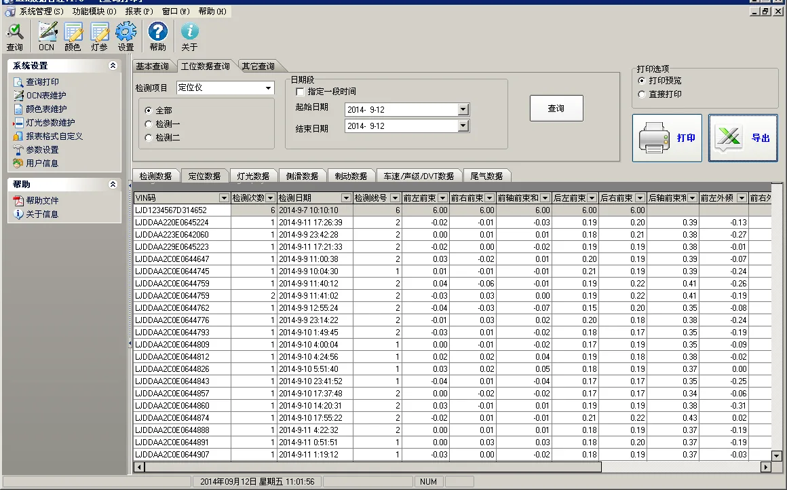Open the 查询 toolbar icon
787x490 pixels.
click(x=14, y=37)
